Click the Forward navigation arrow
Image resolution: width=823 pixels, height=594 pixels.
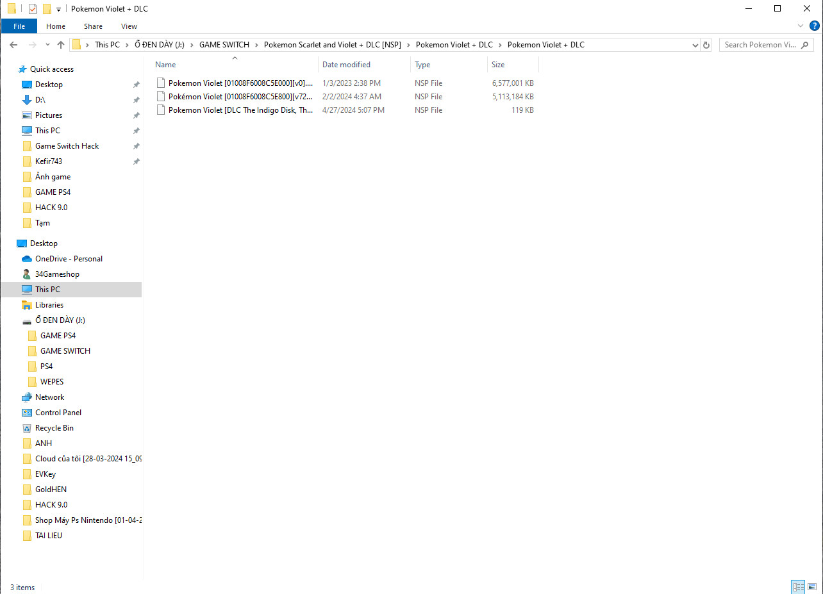33,45
